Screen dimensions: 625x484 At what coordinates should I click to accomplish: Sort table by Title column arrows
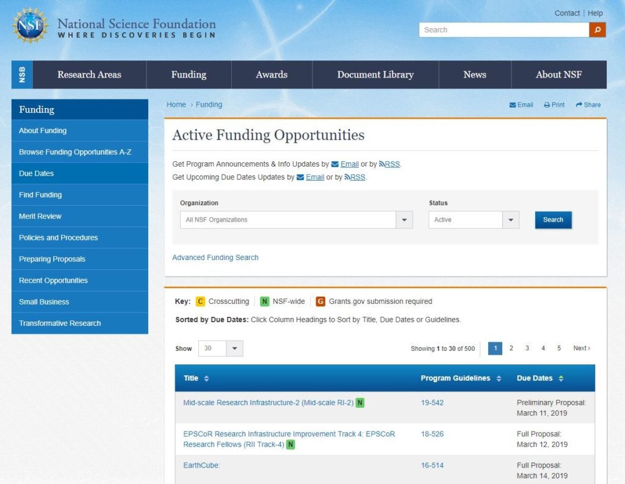click(x=206, y=378)
